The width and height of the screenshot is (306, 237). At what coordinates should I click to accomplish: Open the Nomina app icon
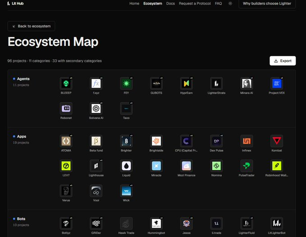pyautogui.click(x=216, y=166)
